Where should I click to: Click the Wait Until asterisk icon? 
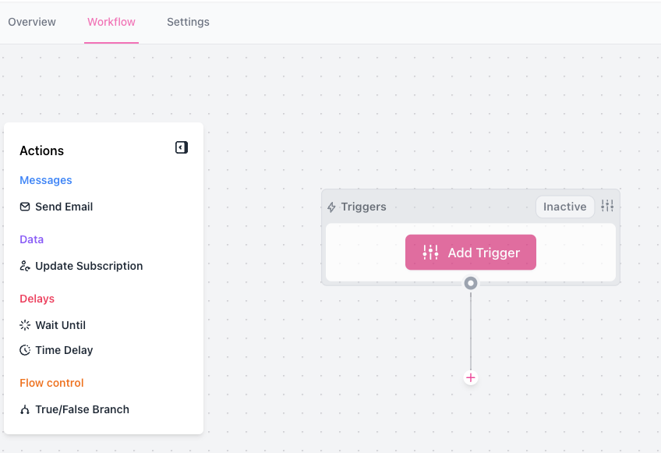(x=25, y=325)
